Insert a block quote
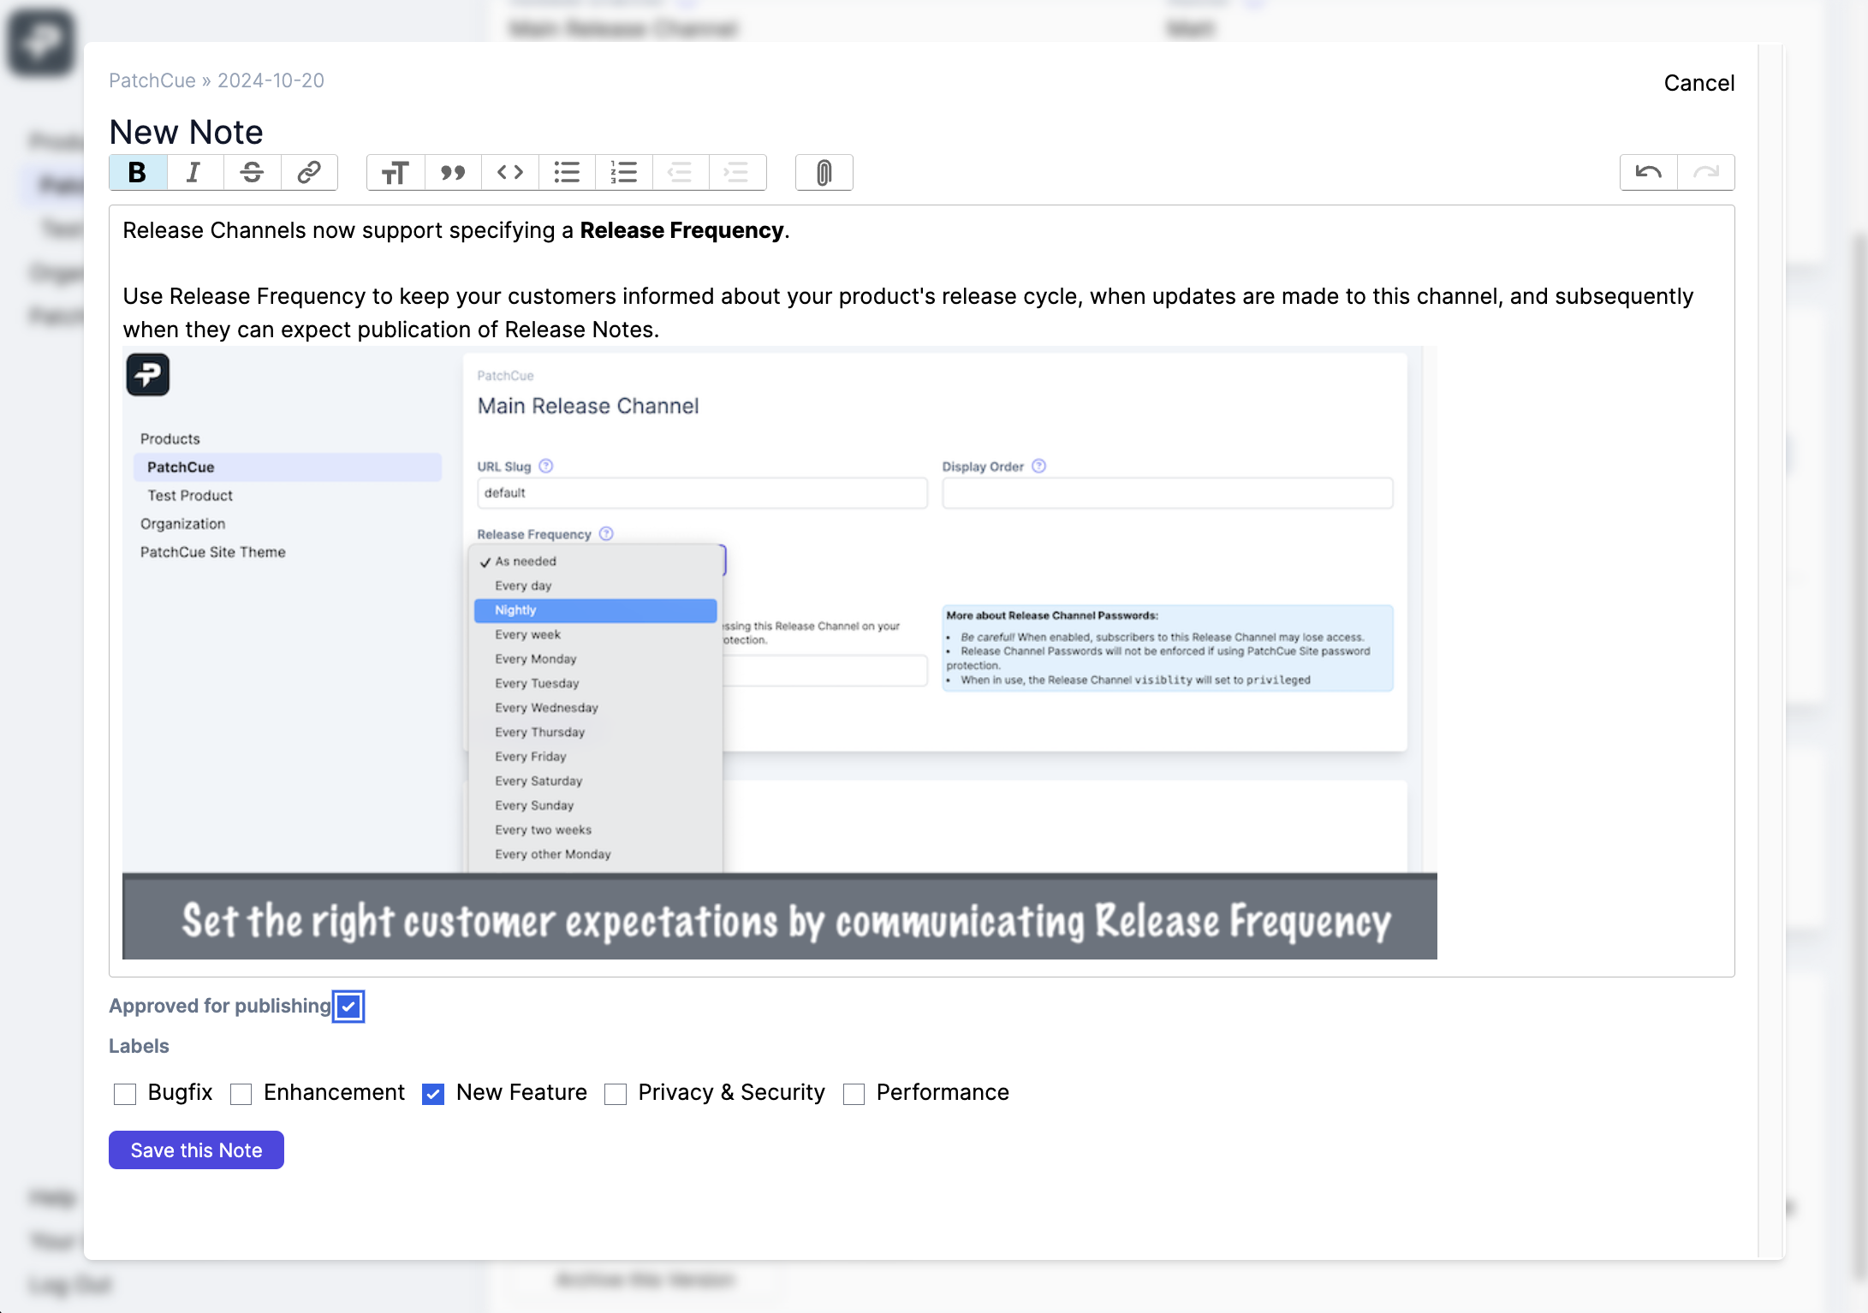Viewport: 1868px width, 1313px height. tap(453, 173)
